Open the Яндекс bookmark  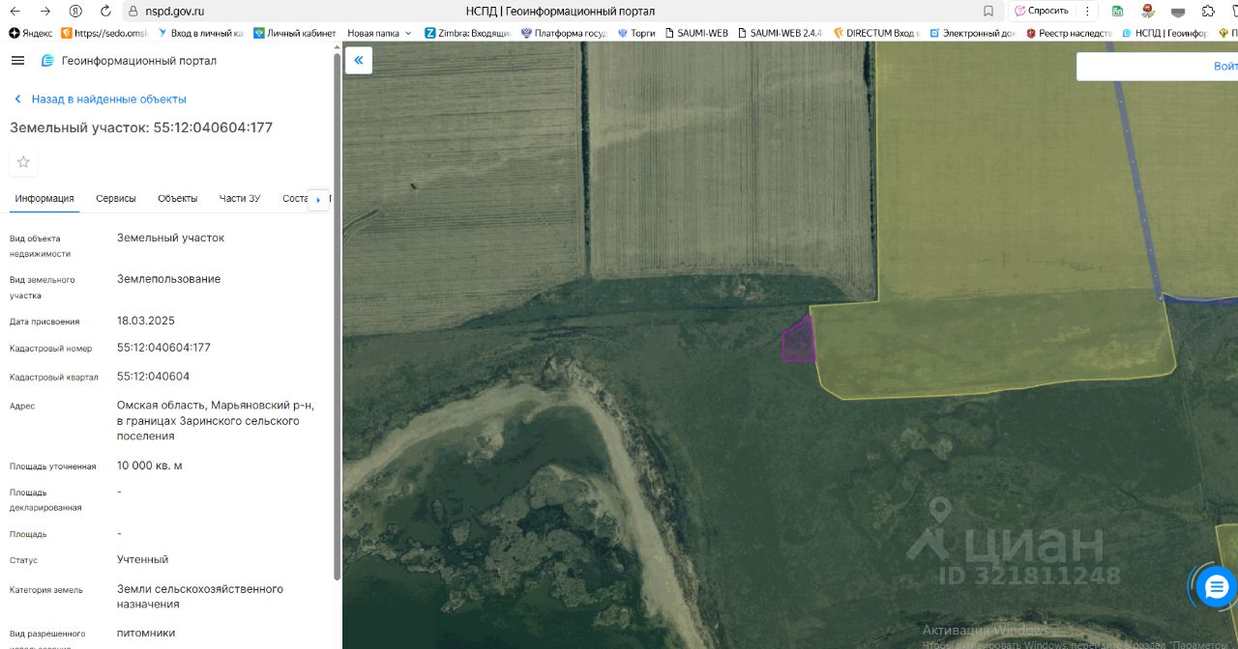[x=31, y=33]
